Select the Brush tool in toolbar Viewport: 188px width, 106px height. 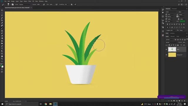point(2,28)
